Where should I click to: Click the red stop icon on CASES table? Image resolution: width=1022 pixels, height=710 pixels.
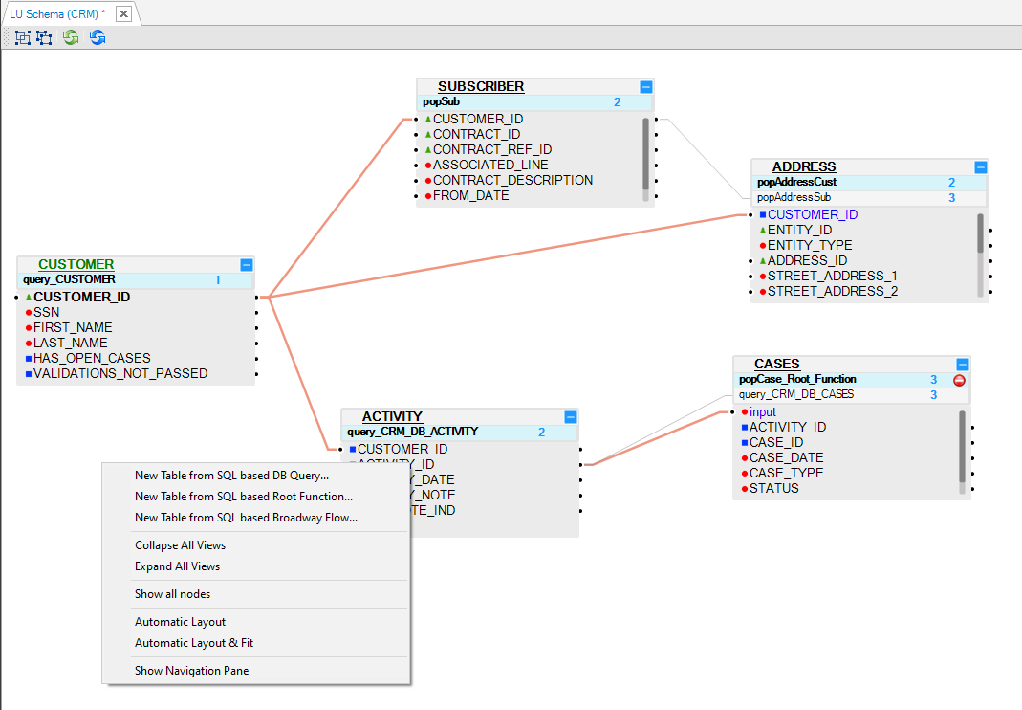pyautogui.click(x=959, y=380)
